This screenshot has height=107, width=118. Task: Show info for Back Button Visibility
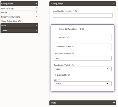pos(73,65)
